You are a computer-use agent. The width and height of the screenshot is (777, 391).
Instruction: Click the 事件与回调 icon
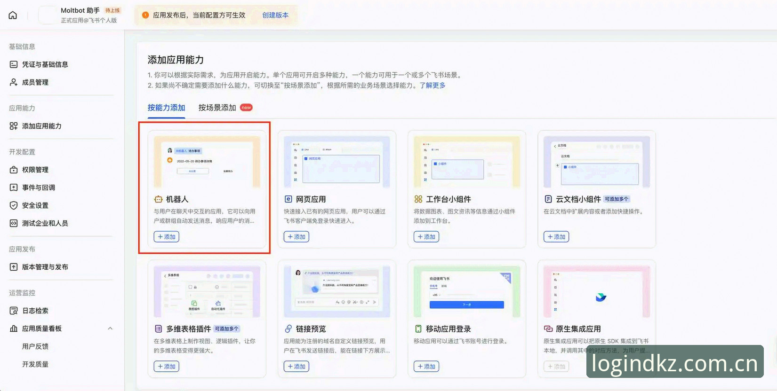(14, 188)
